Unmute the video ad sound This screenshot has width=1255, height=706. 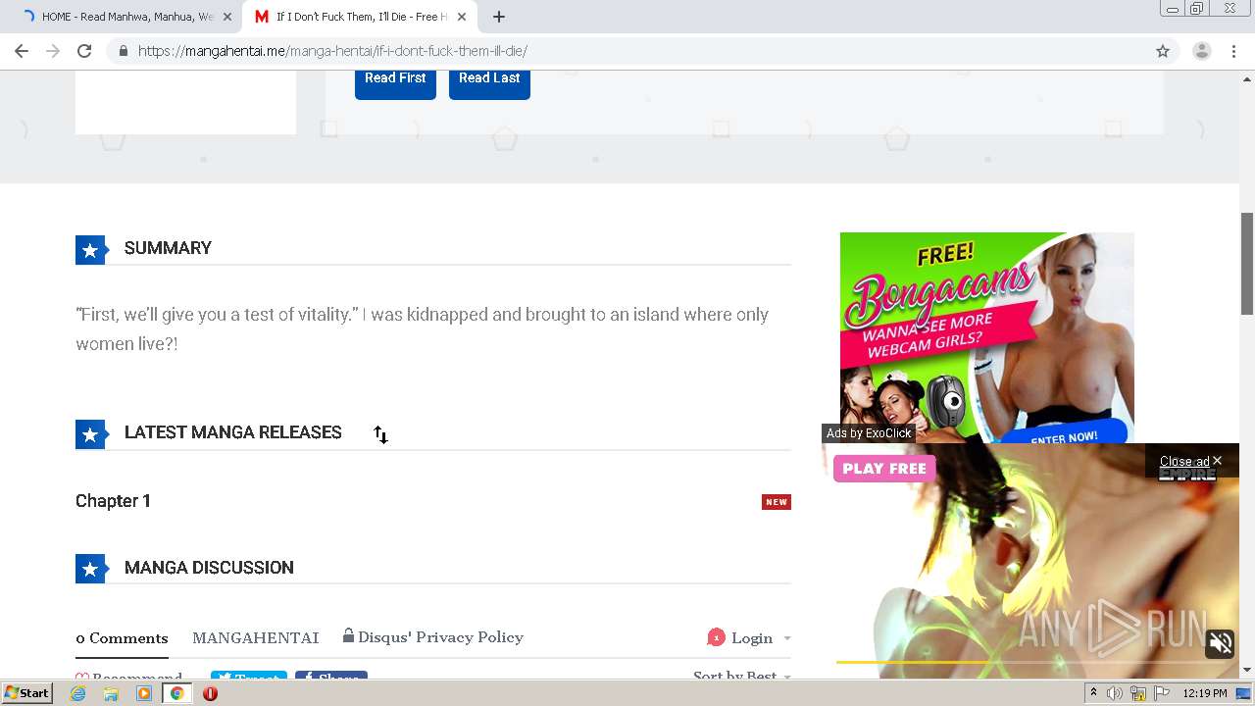[x=1221, y=643]
